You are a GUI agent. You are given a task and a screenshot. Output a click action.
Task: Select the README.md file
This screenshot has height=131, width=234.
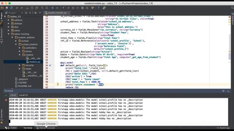coord(23,86)
